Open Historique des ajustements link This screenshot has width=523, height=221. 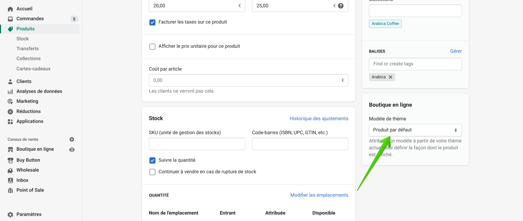coord(319,119)
